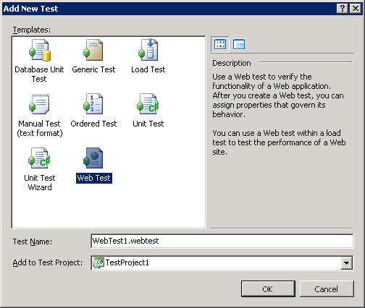Screen dimensions: 365x308
Task: Click the TestProject1 C# project icon
Action: [x=98, y=262]
